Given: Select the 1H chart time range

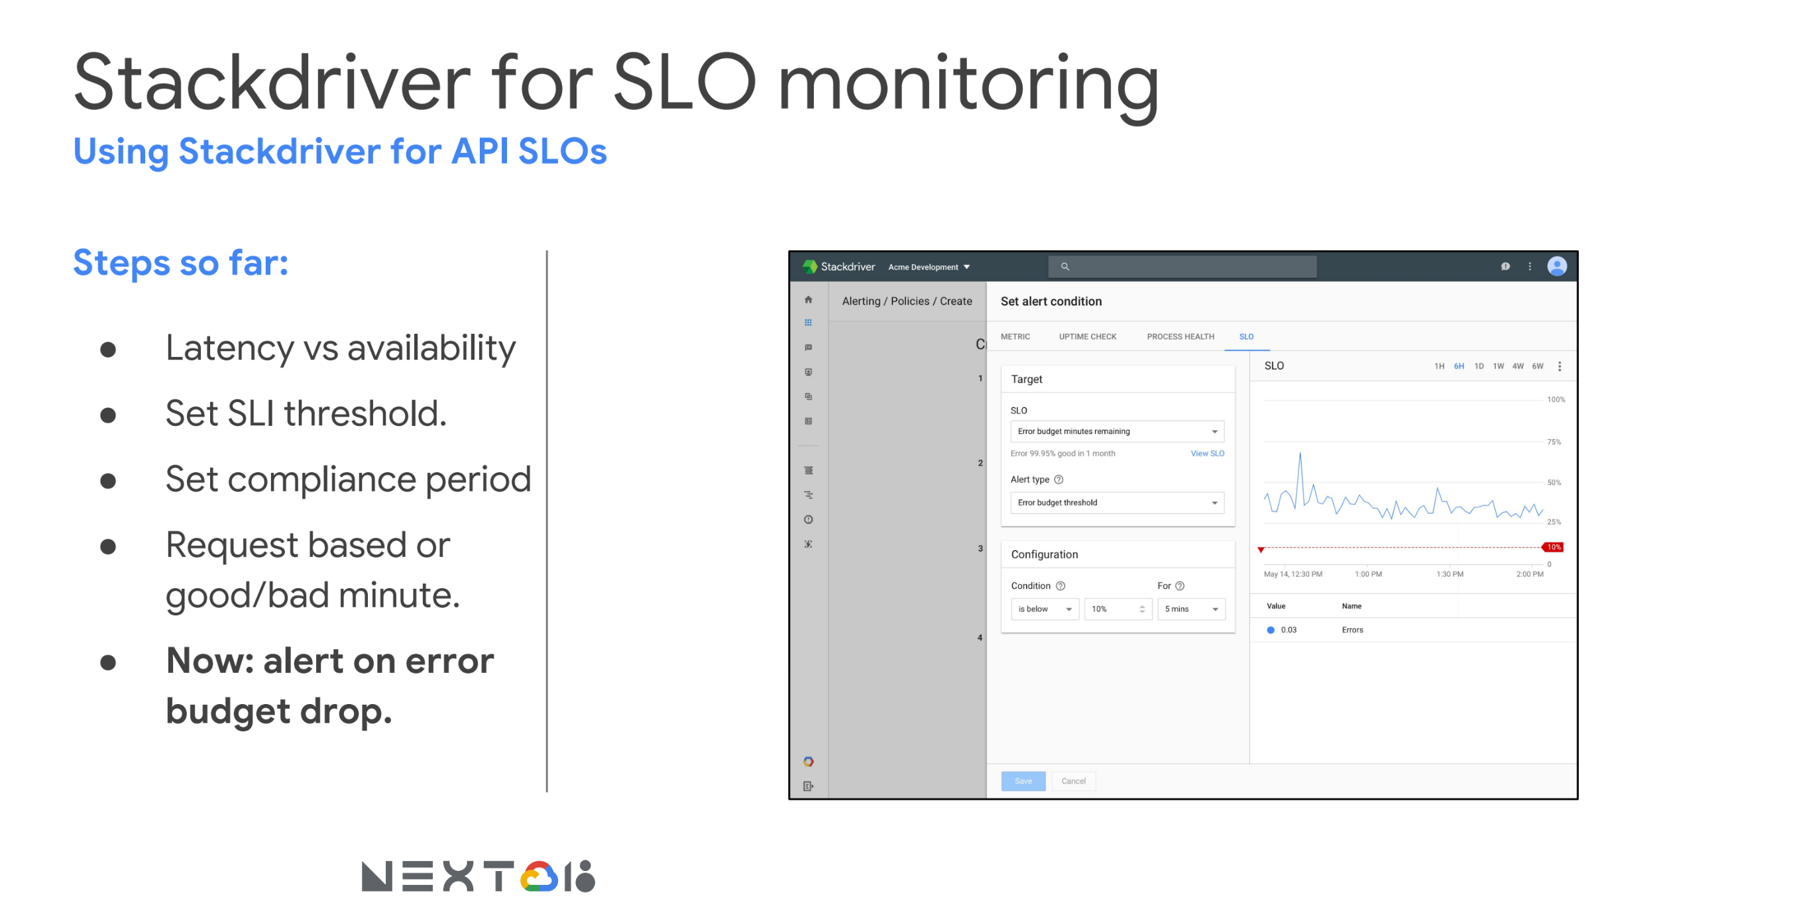Looking at the screenshot, I should [1438, 366].
